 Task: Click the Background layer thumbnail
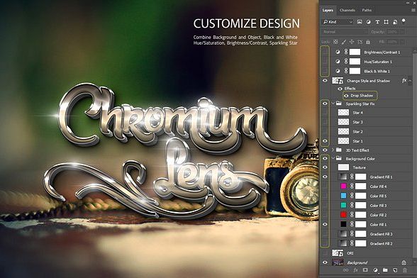[338, 262]
